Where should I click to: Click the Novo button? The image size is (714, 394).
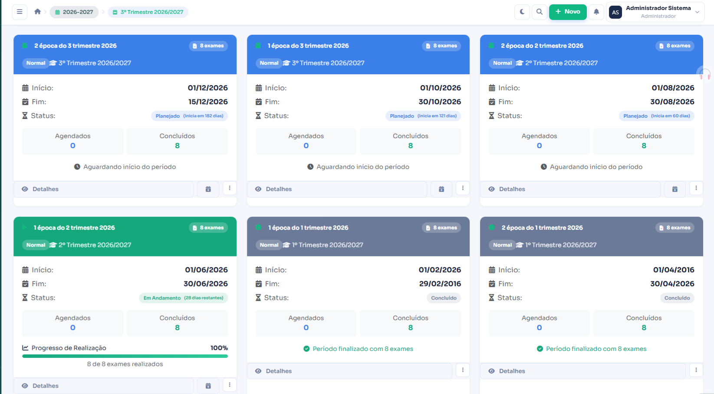(568, 12)
